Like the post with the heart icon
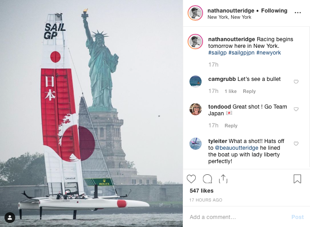 point(191,179)
